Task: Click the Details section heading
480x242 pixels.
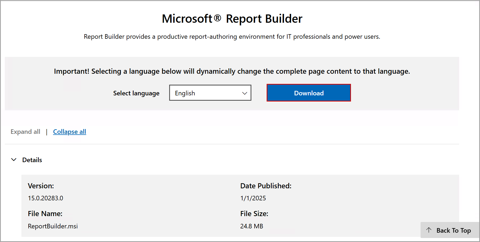Action: tap(32, 160)
